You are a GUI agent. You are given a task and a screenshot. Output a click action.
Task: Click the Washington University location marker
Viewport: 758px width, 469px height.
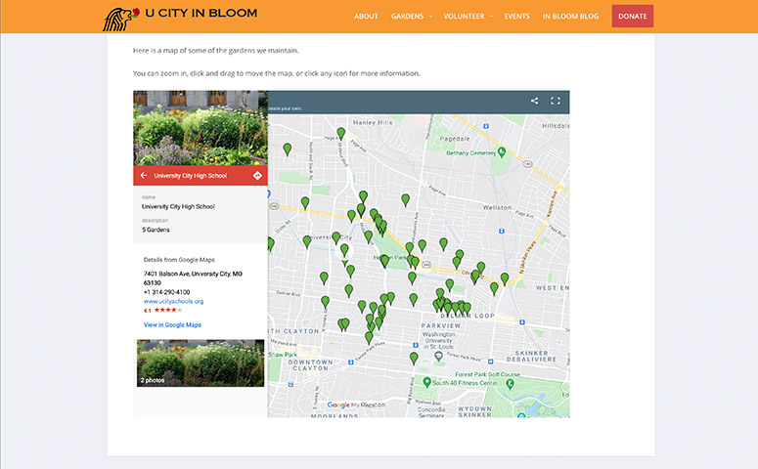pyautogui.click(x=438, y=357)
